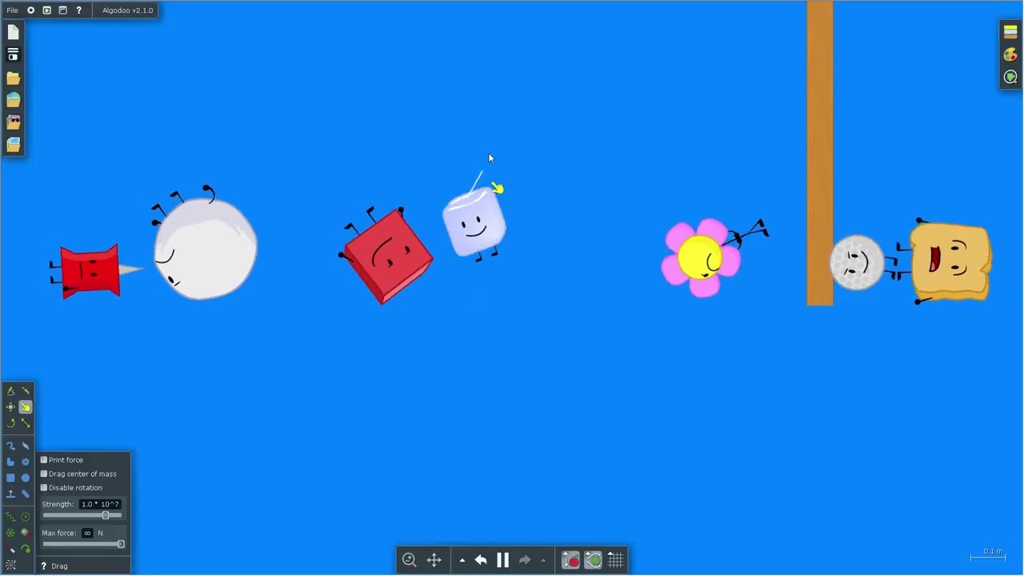Toggle the grid button
This screenshot has width=1024, height=576.
click(x=615, y=560)
